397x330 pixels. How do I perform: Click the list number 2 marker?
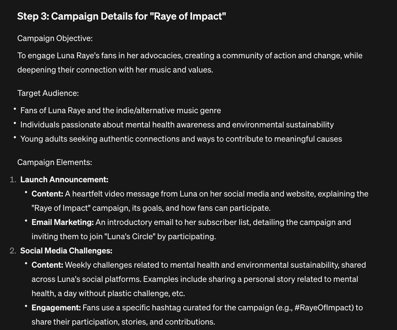[13, 251]
